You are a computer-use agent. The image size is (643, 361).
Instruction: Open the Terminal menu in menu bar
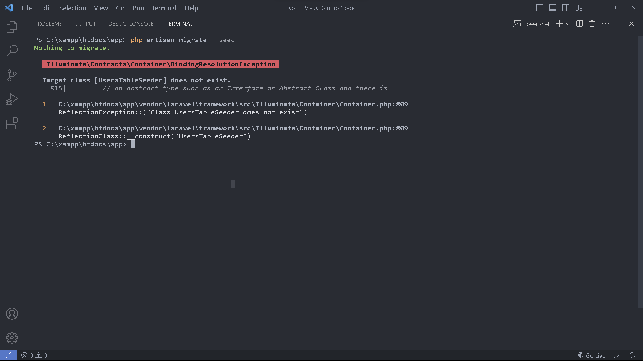click(x=164, y=8)
